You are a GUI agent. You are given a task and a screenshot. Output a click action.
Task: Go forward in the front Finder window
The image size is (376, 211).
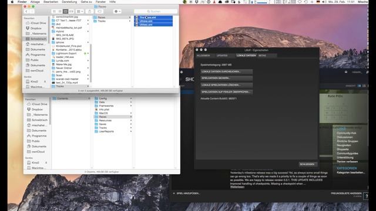(x=32, y=12)
